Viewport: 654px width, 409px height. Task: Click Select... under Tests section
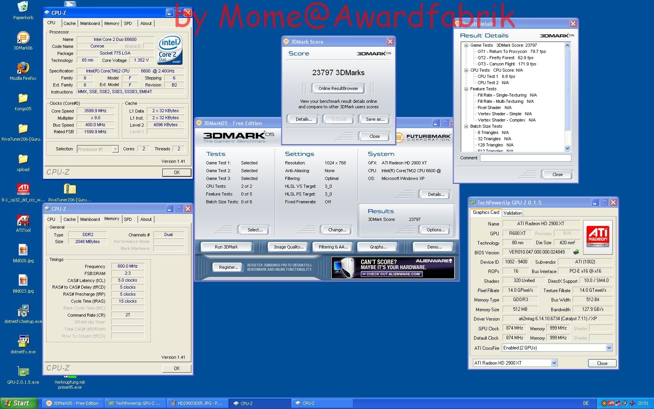pyautogui.click(x=255, y=230)
